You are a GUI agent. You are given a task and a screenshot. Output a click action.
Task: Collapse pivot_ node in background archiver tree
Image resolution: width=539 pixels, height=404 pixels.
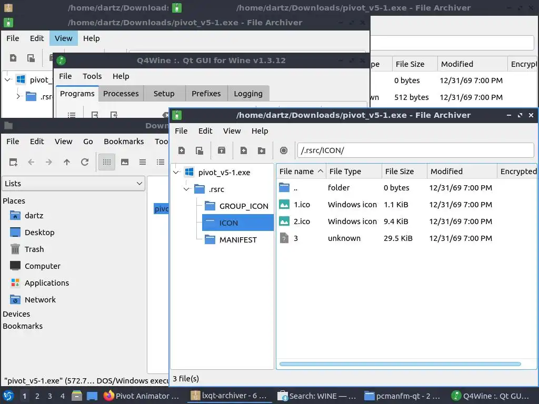coord(7,80)
